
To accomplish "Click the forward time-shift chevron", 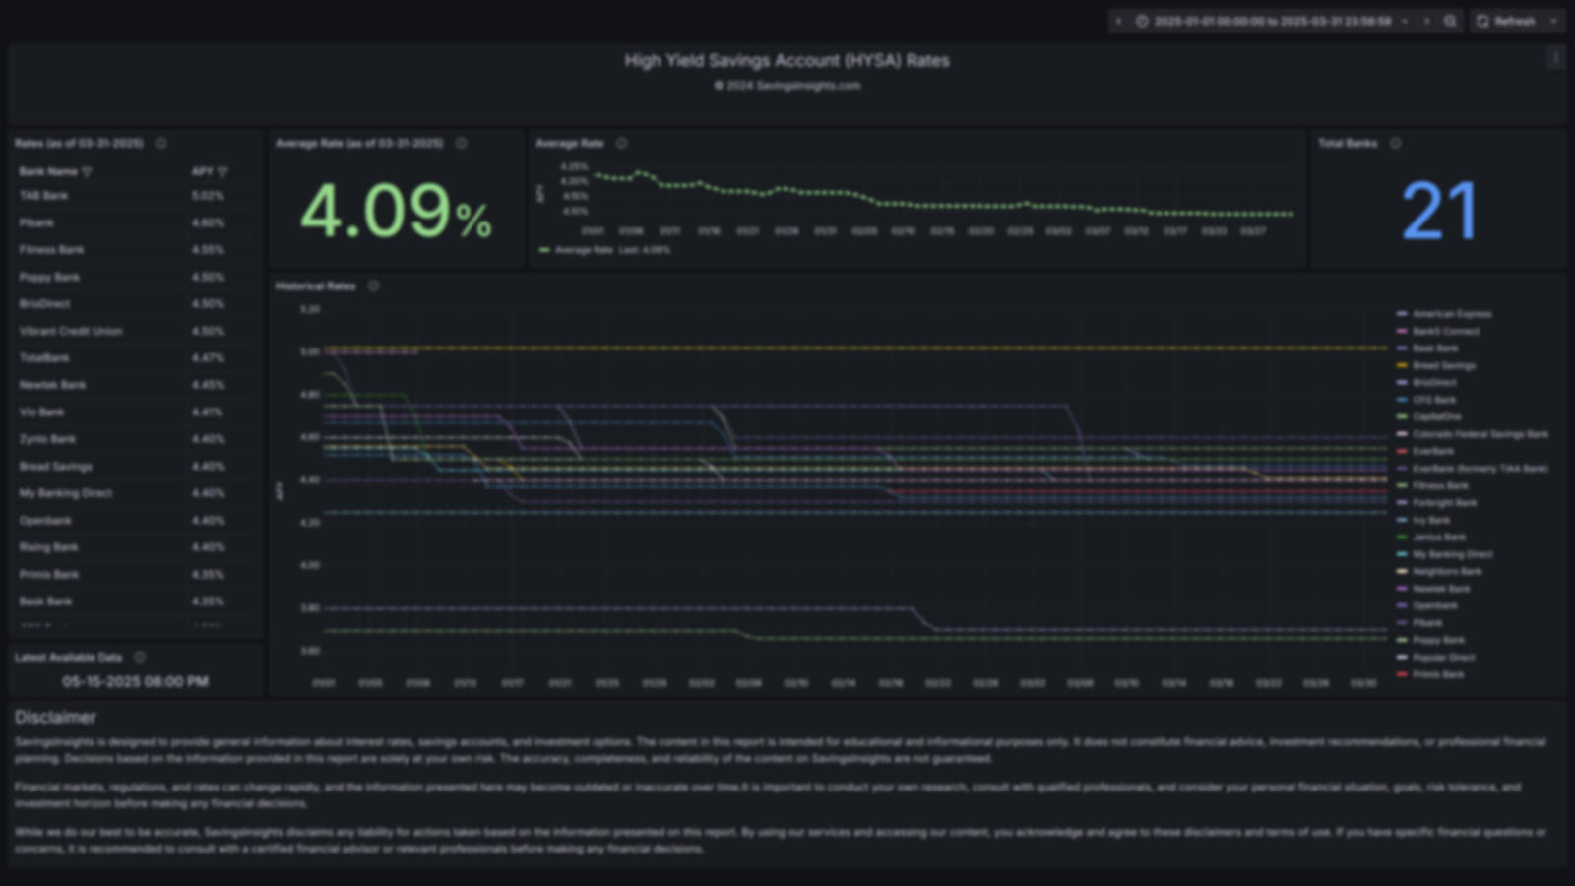I will point(1427,21).
